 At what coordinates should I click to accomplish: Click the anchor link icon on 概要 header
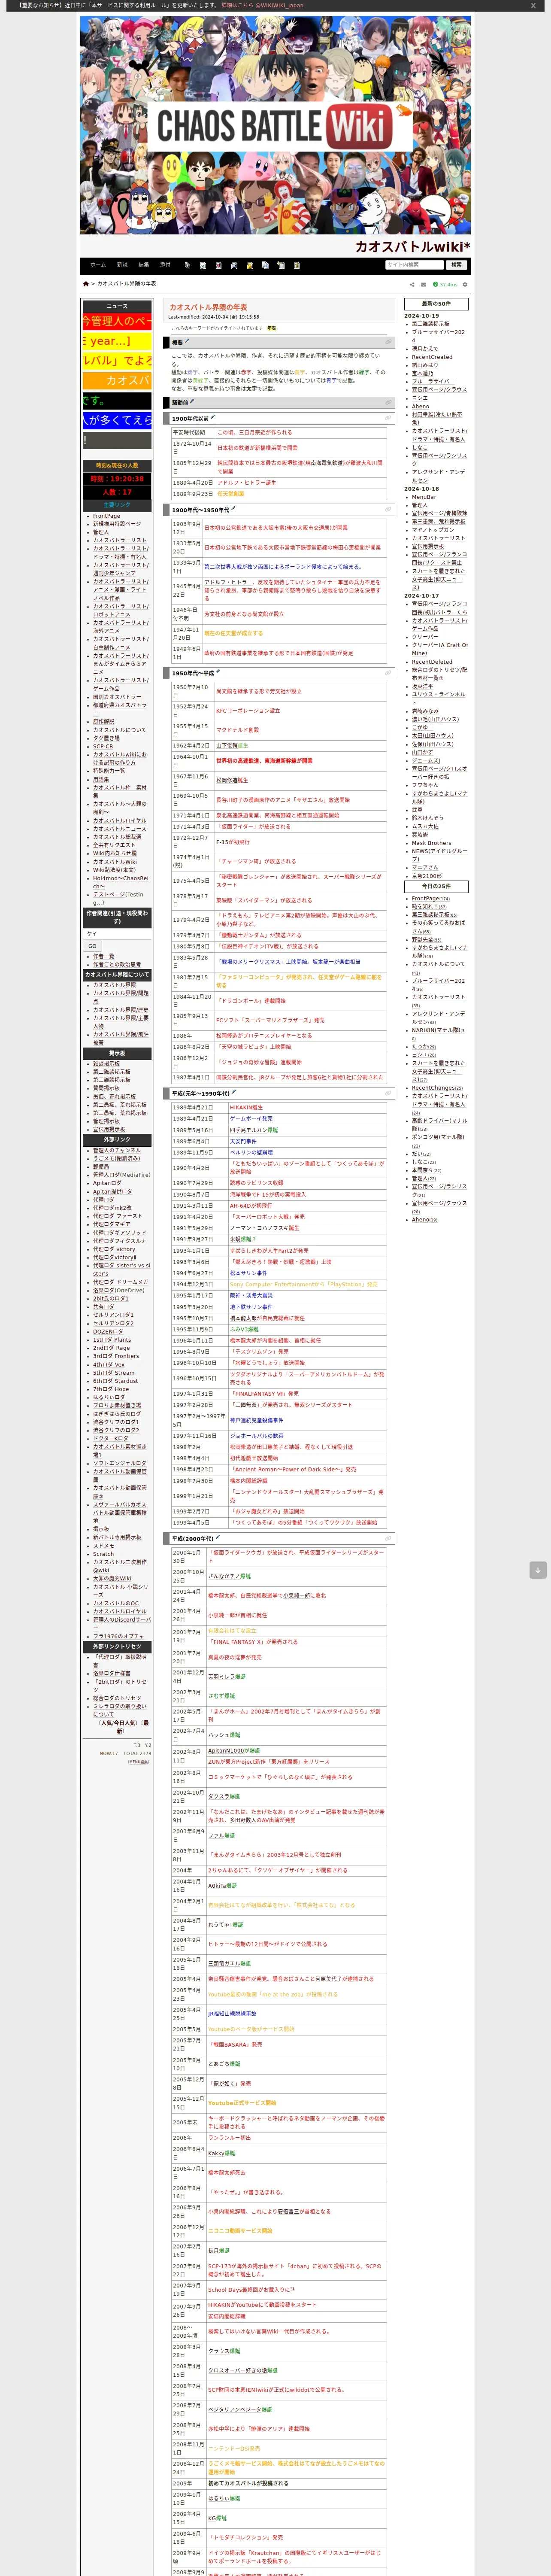pos(389,342)
